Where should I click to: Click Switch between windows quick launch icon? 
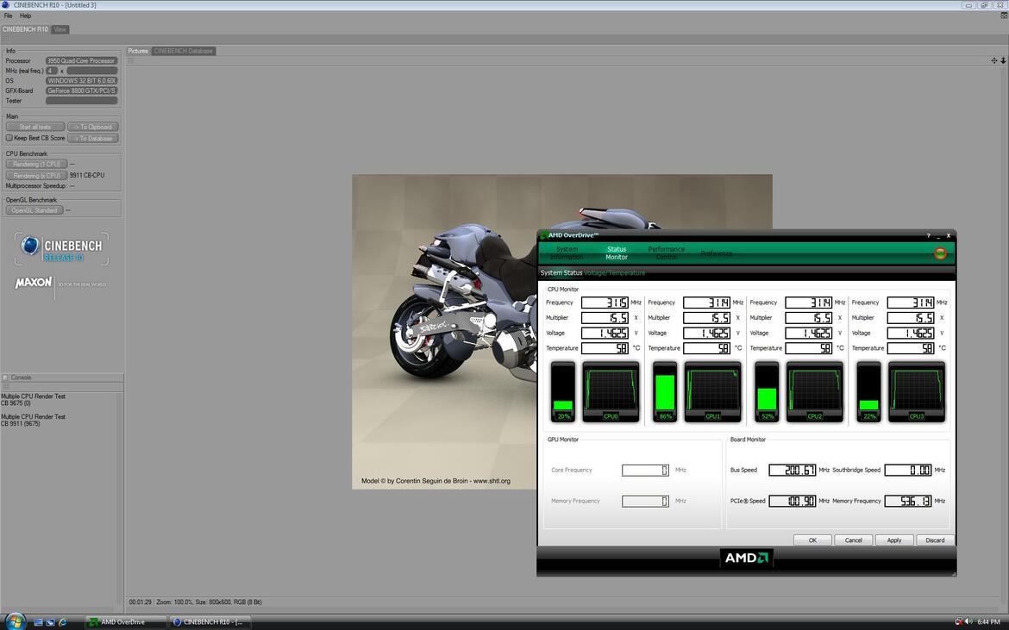click(50, 622)
